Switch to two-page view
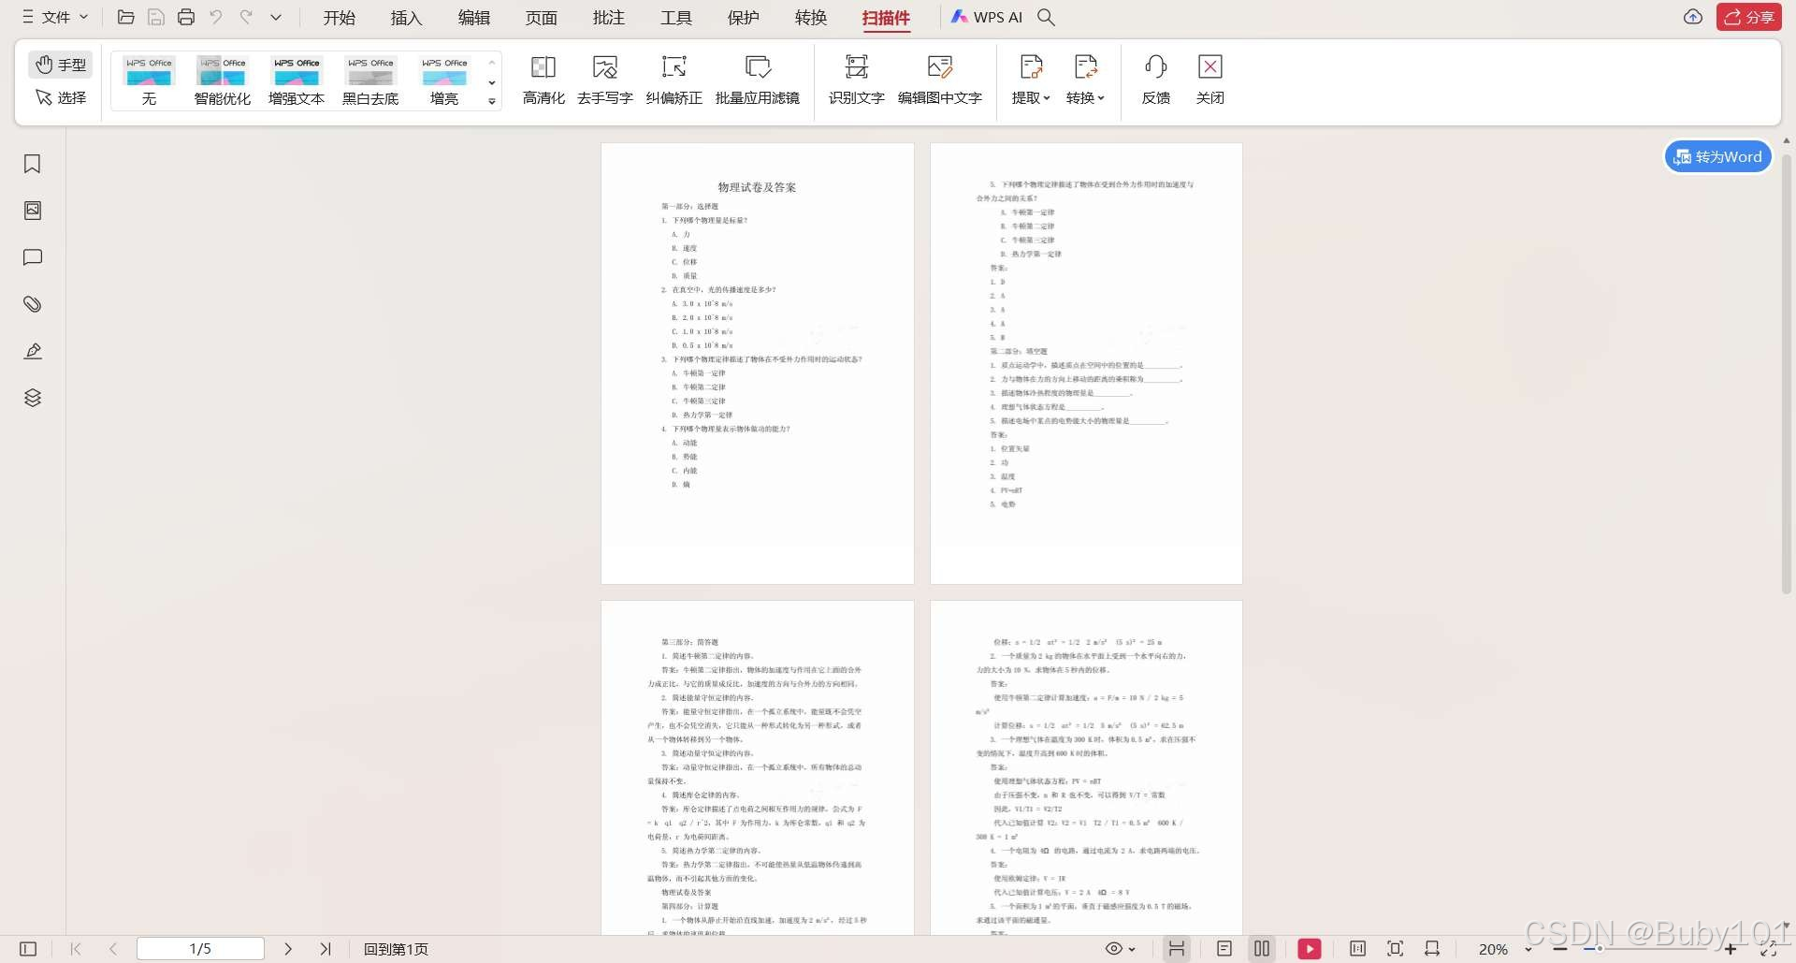The image size is (1796, 963). pyautogui.click(x=1262, y=949)
